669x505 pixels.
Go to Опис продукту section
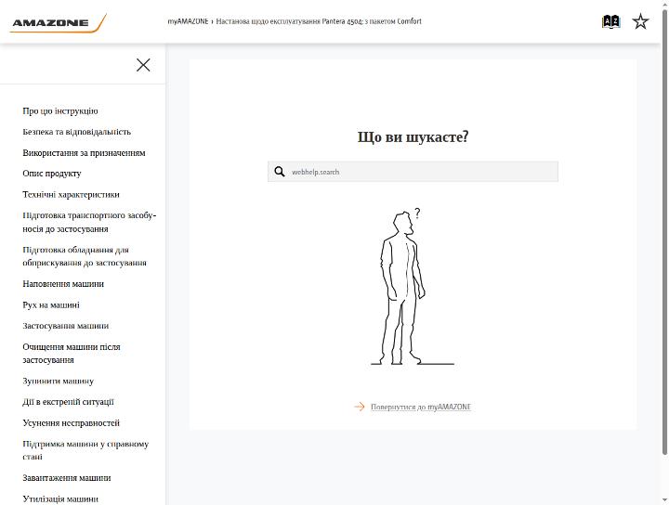(52, 174)
